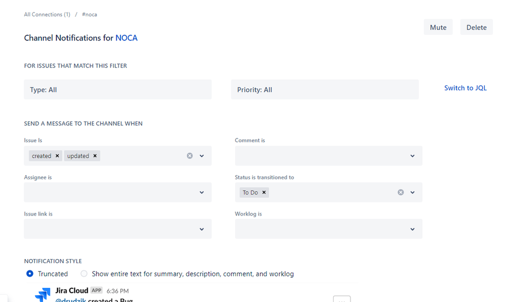Click the Jira Cloud sender name

click(x=72, y=290)
